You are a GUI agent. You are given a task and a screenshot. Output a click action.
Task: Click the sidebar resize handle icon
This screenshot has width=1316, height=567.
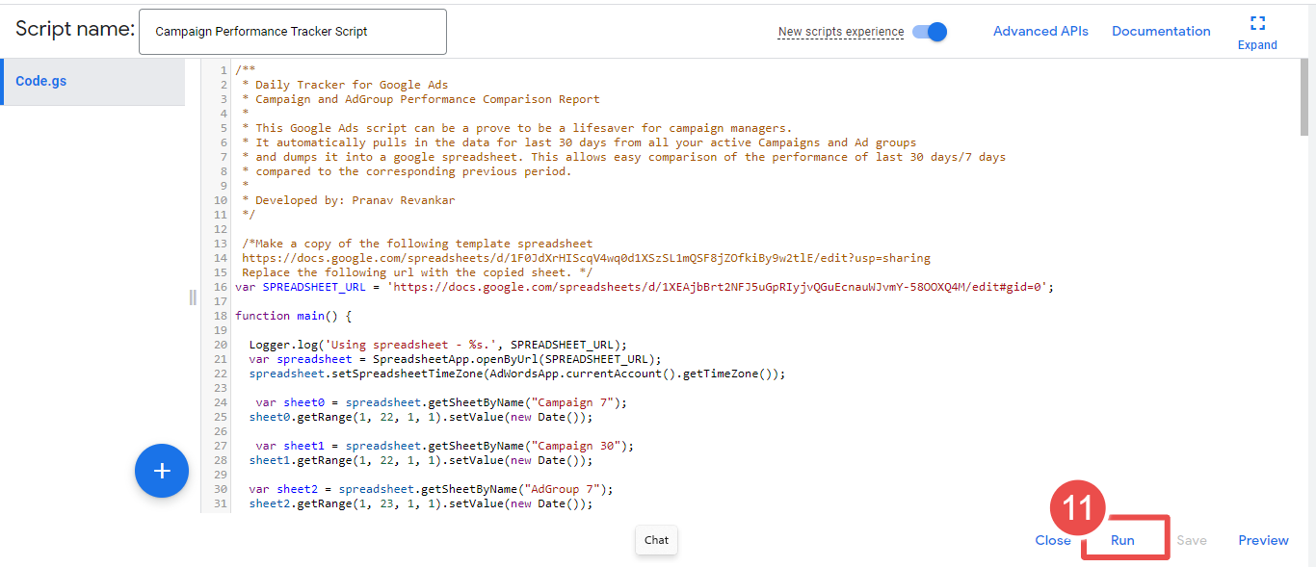(193, 297)
